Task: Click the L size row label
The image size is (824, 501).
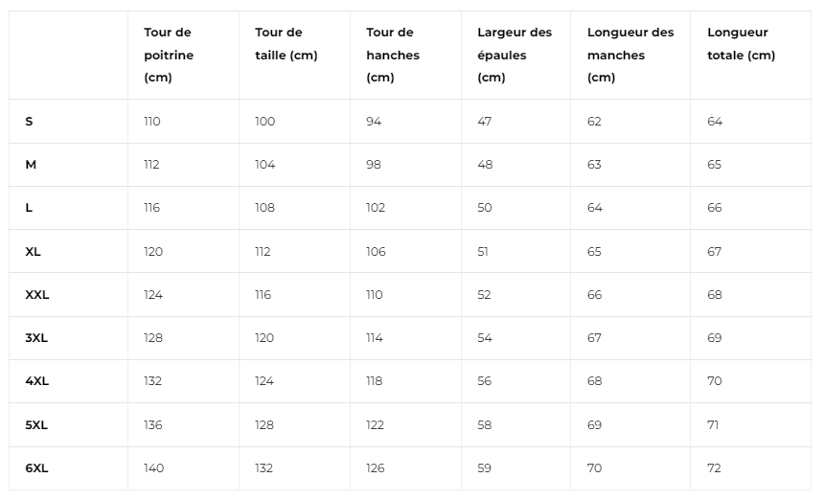Action: click(29, 208)
